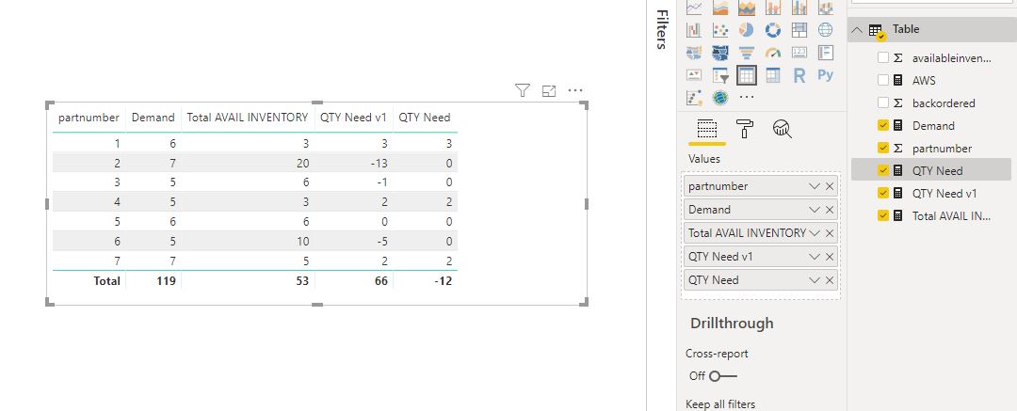Choose the Key influencers visualization
Image resolution: width=1017 pixels, height=411 pixels.
[x=694, y=98]
